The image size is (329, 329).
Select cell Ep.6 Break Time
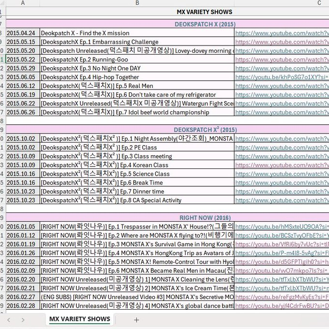137,182
